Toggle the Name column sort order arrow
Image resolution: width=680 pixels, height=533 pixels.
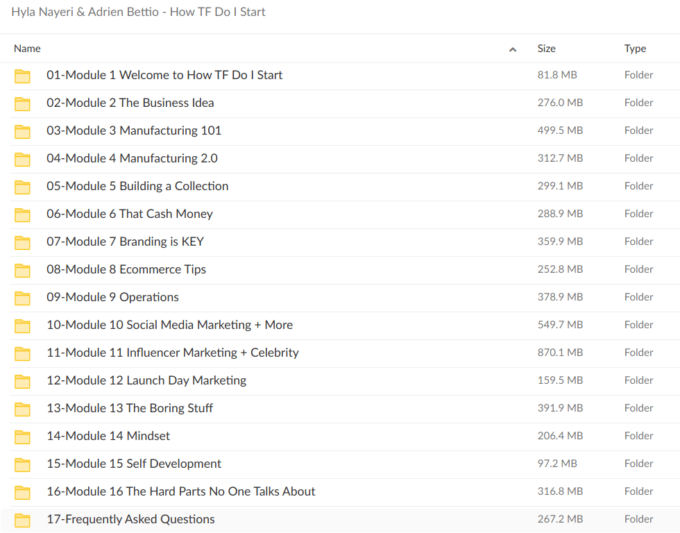[x=512, y=49]
